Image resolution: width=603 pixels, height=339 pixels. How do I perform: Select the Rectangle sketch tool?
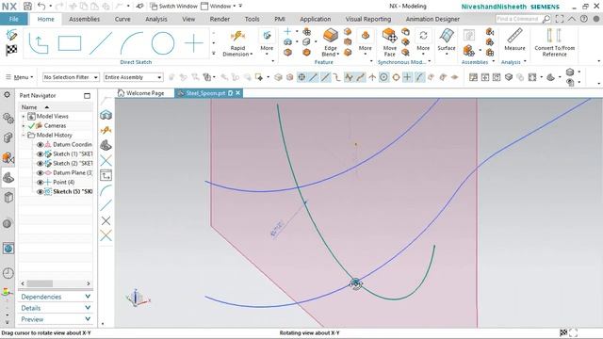click(70, 43)
